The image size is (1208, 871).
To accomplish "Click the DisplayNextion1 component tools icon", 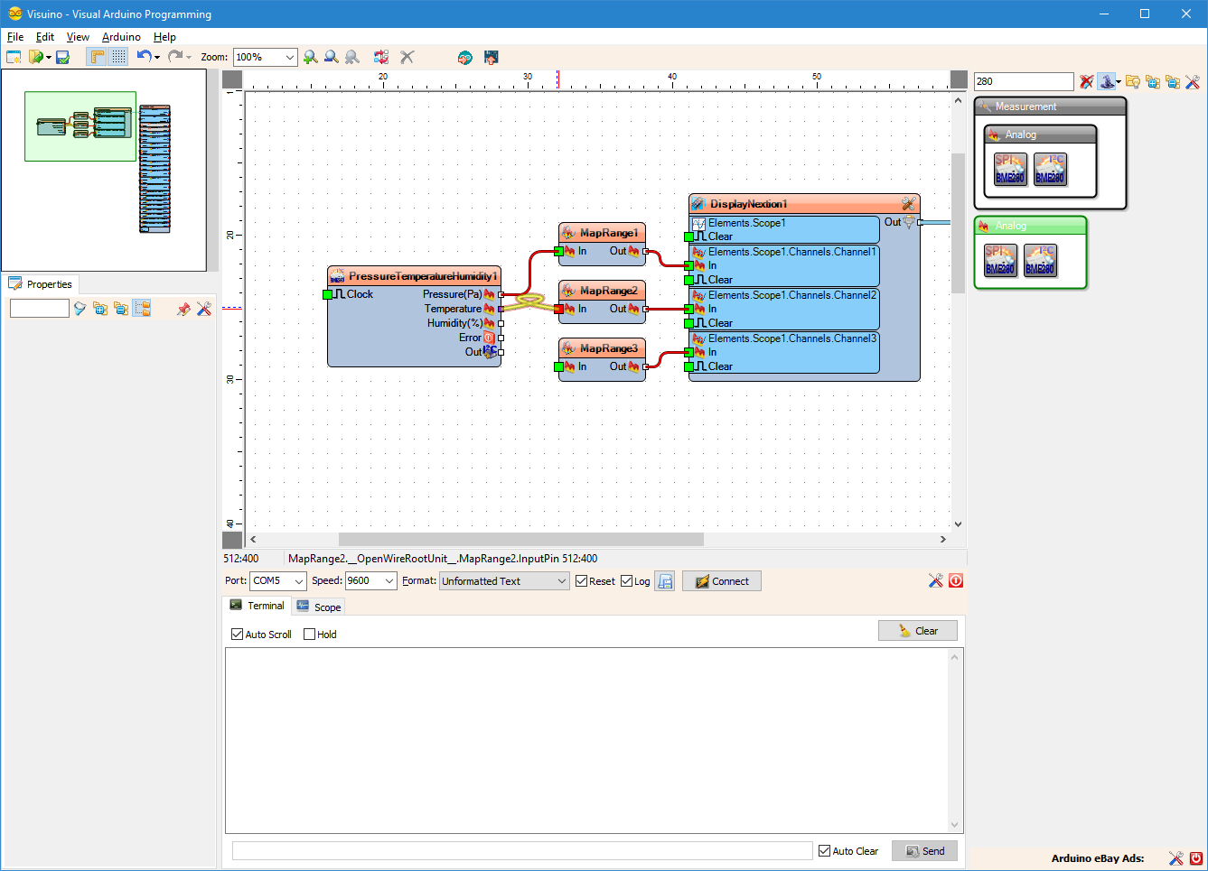I will (908, 204).
